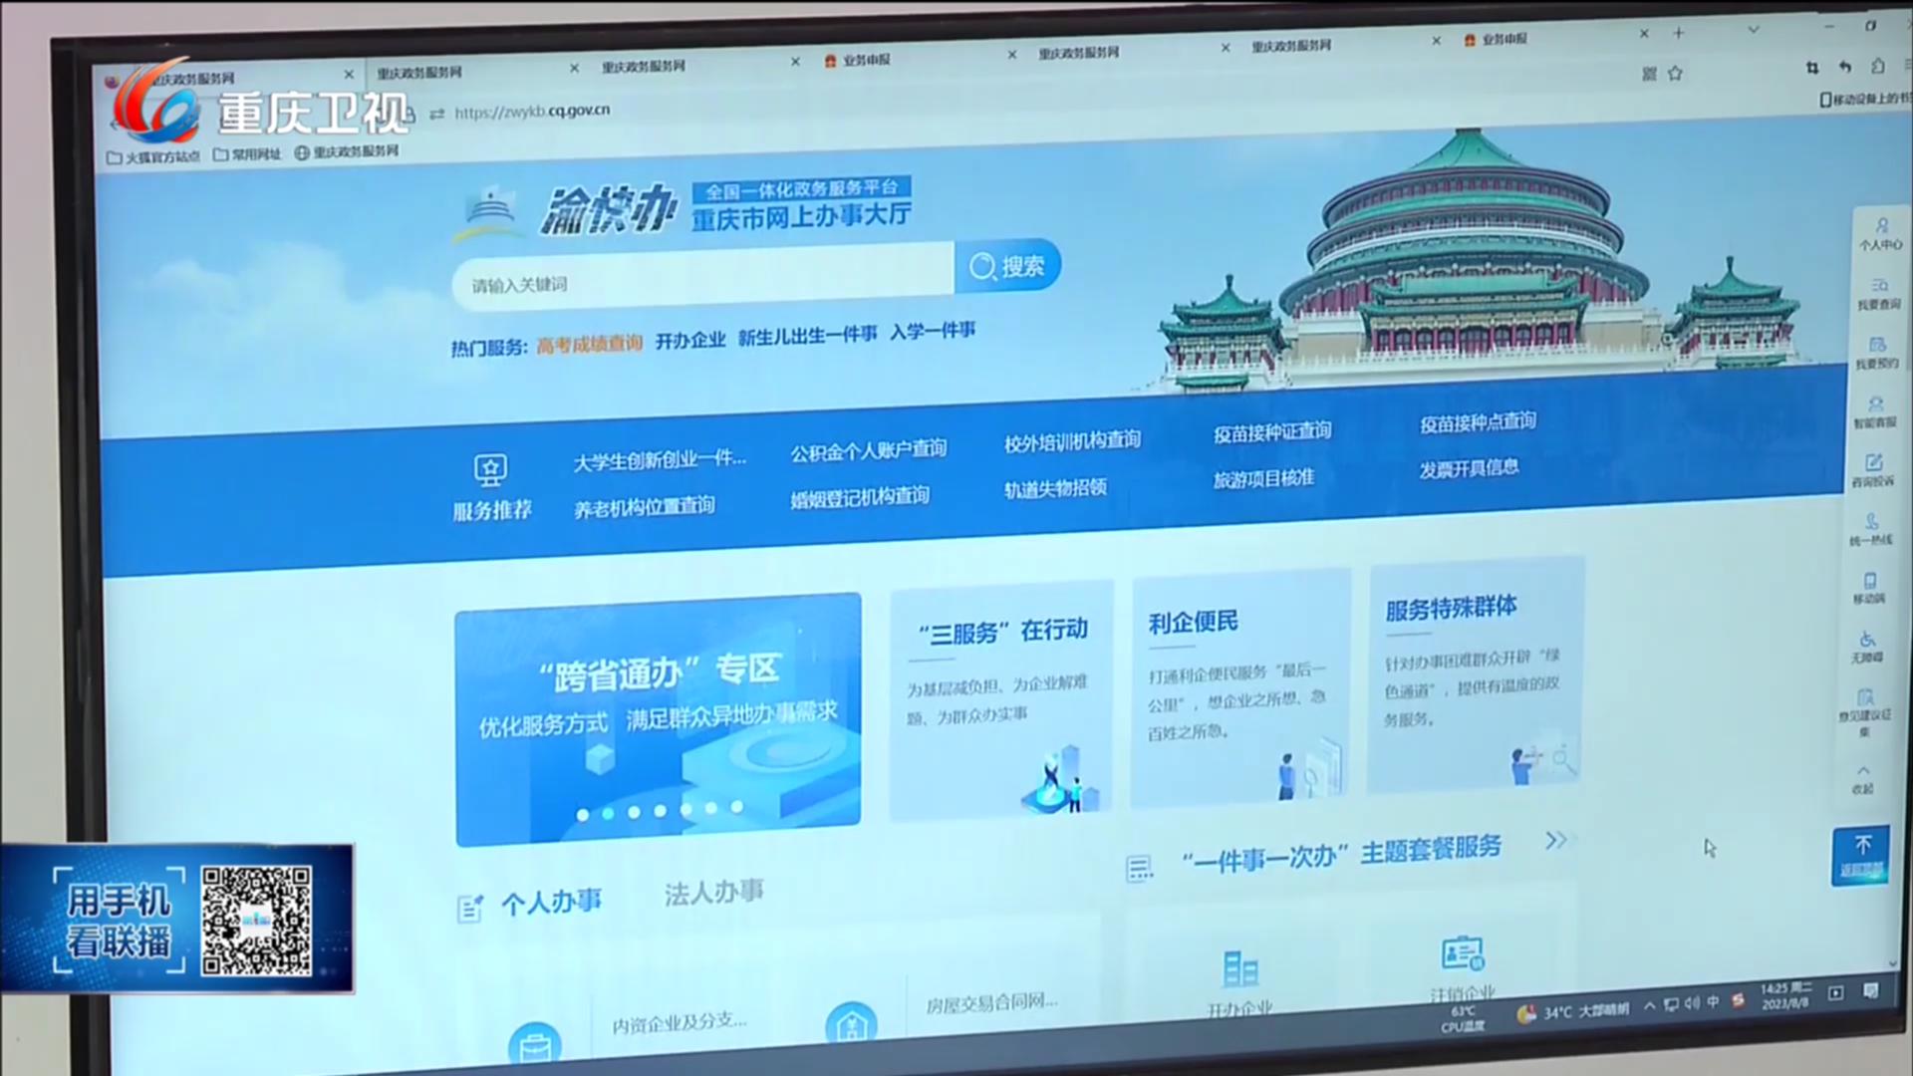Click the 移动端 sidebar icon
This screenshot has width=1913, height=1076.
pos(1869,587)
